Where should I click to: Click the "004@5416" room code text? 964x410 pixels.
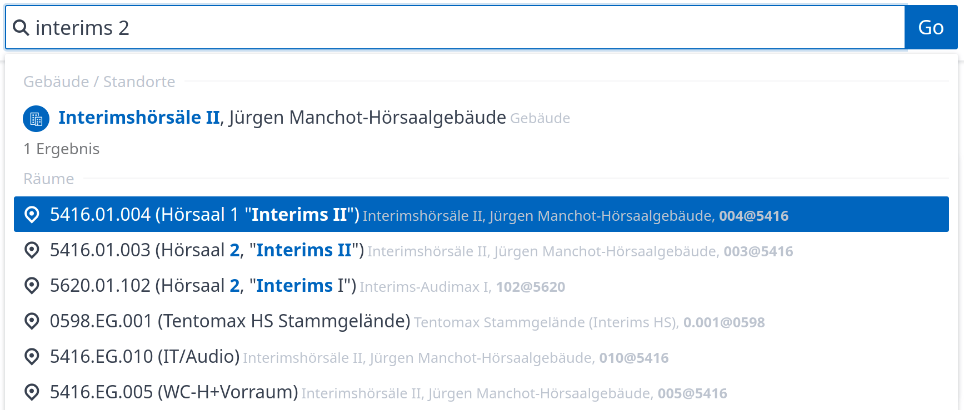tap(754, 216)
